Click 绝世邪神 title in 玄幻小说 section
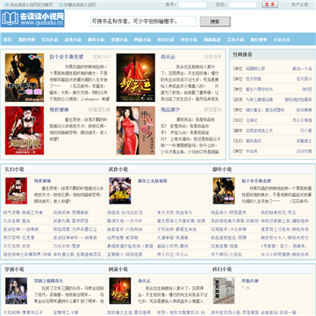 tap(42, 181)
